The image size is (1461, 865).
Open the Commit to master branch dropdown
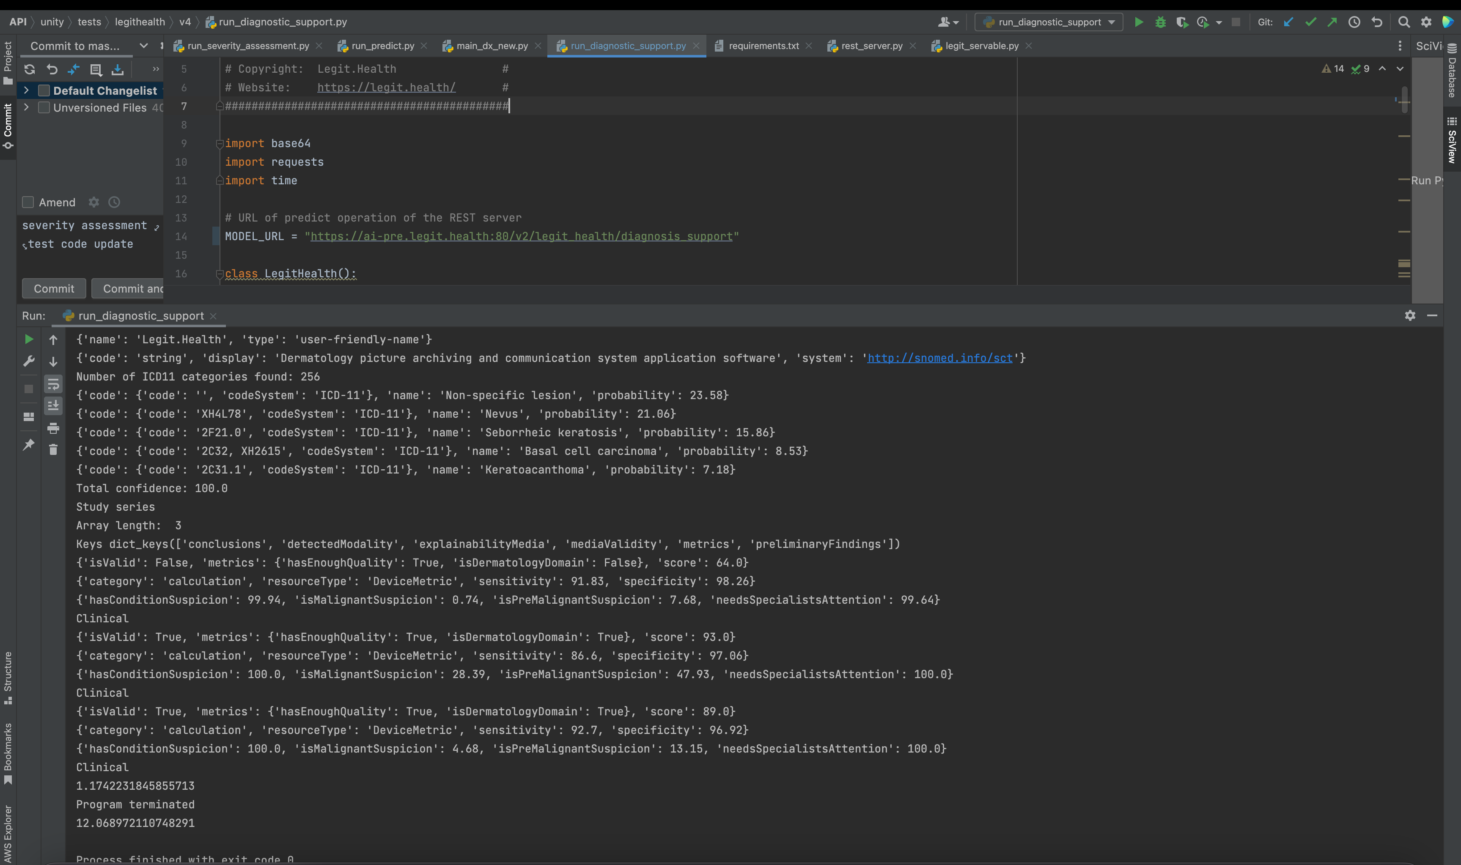143,46
